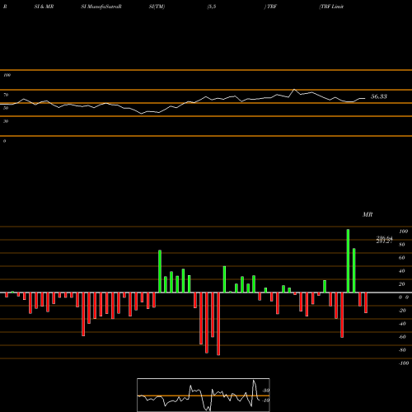Image resolution: width=412 pixels, height=412 pixels.
Task: Click the -80 label on the MR axis
Action: (x=402, y=350)
